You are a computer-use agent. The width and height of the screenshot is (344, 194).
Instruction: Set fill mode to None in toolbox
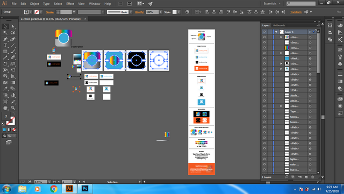point(14,130)
